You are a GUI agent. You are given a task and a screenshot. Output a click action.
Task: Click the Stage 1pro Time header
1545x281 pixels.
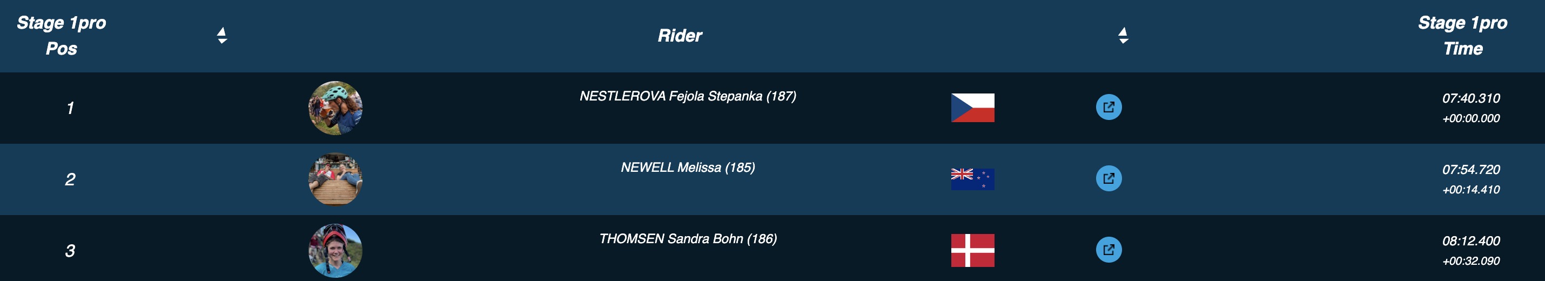click(1462, 36)
